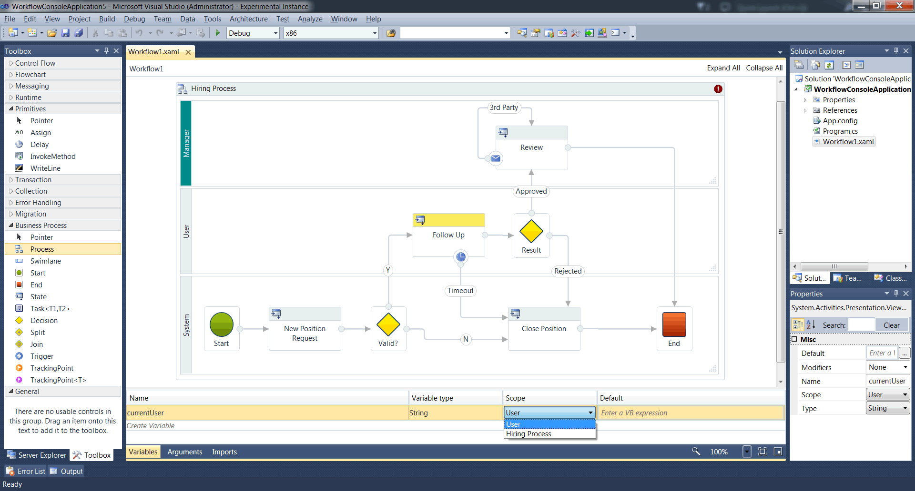Image resolution: width=915 pixels, height=491 pixels.
Task: Open the Analyze menu
Action: (310, 19)
